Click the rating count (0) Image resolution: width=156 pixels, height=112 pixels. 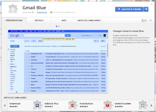coord(33,12)
